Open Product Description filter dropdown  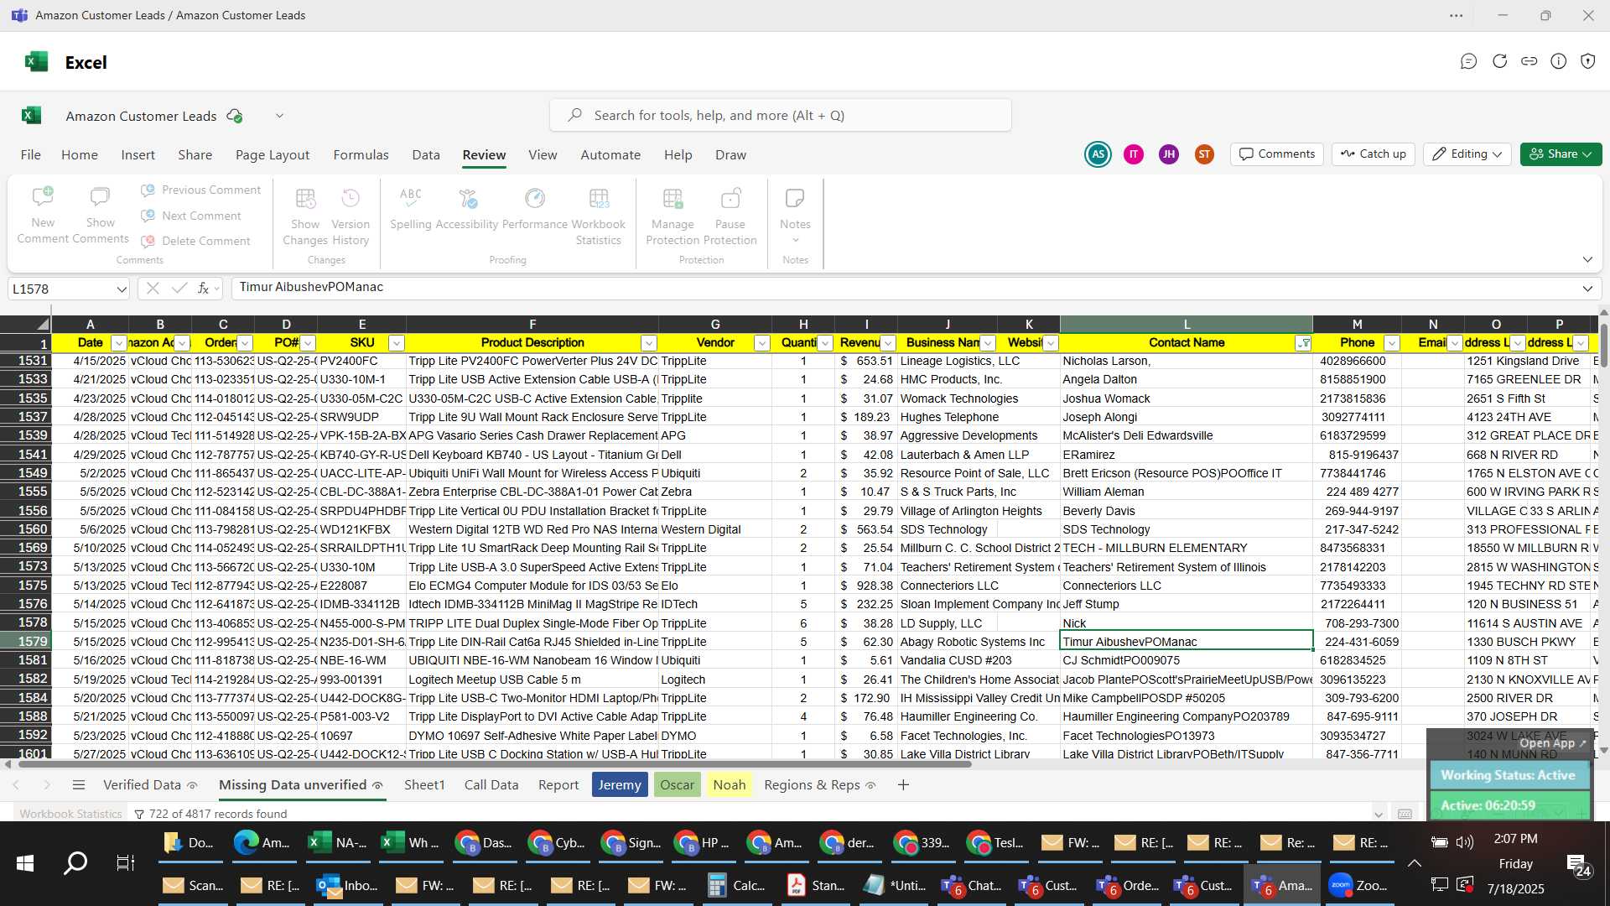(648, 343)
